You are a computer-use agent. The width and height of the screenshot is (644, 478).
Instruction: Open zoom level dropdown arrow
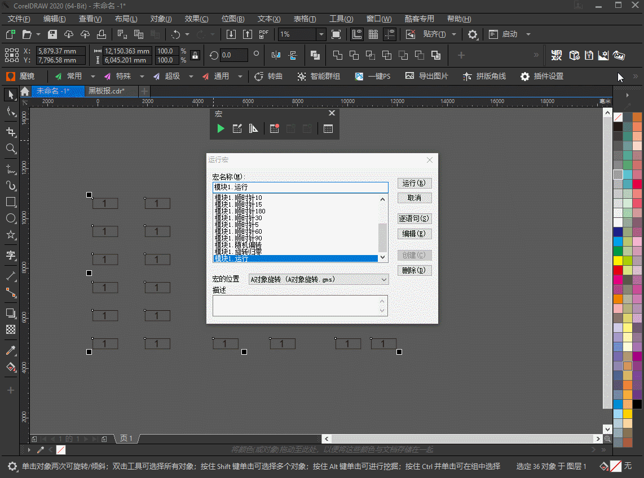pos(321,34)
